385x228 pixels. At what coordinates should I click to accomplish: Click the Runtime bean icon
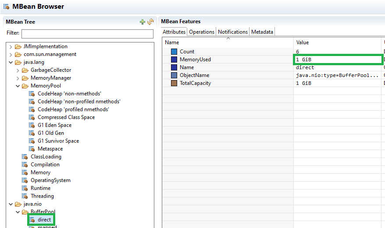point(25,188)
